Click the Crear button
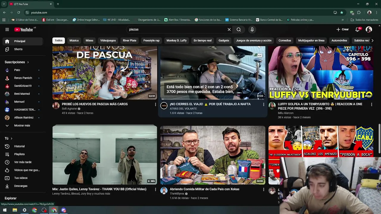The image size is (381, 214). 343,29
